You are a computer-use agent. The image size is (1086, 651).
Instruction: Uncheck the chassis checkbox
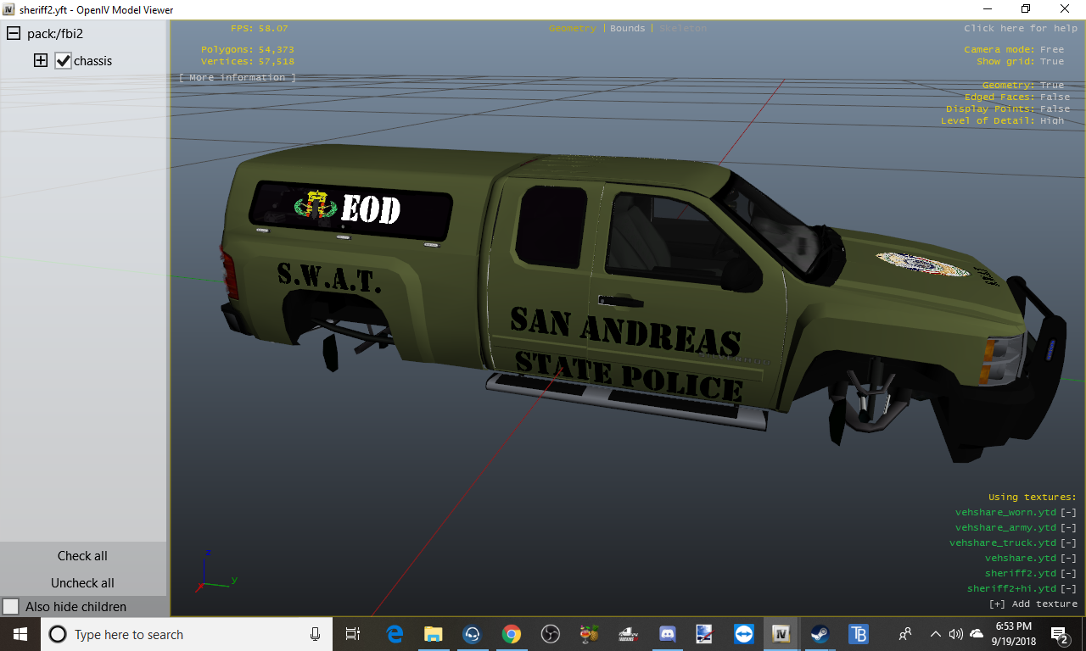[63, 61]
